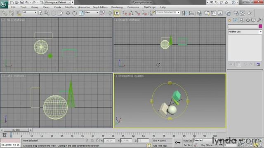
Task: Click the Set Keys key icon button
Action: (178, 143)
